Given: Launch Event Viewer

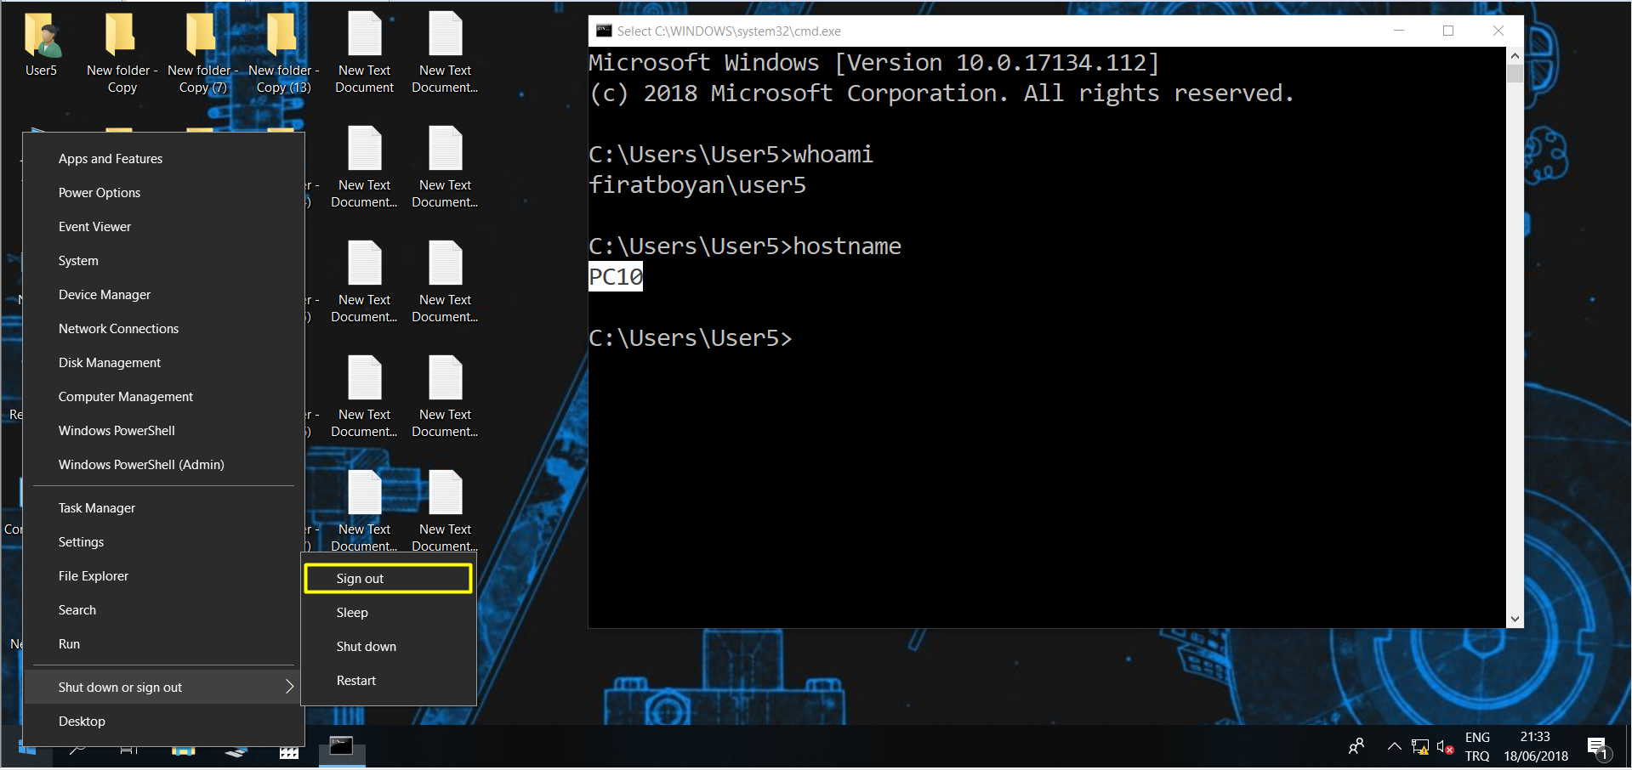Looking at the screenshot, I should click(x=163, y=227).
